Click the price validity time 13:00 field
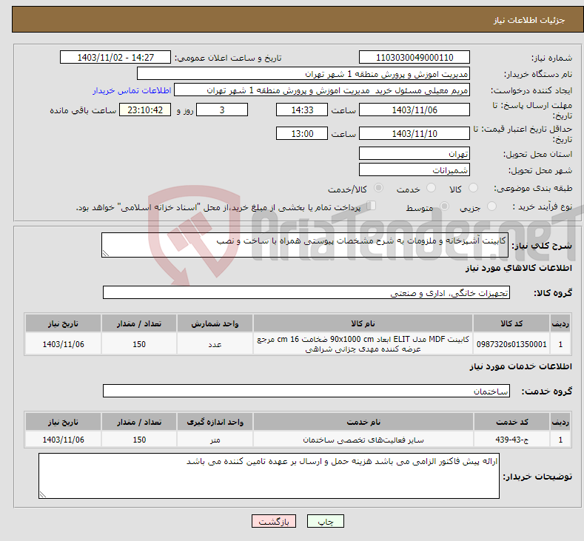 pyautogui.click(x=302, y=133)
